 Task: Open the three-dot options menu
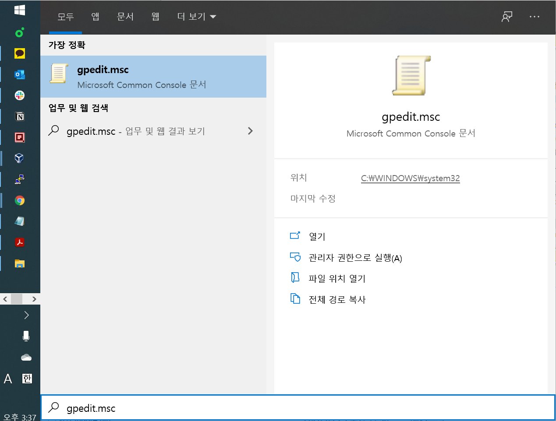[535, 17]
